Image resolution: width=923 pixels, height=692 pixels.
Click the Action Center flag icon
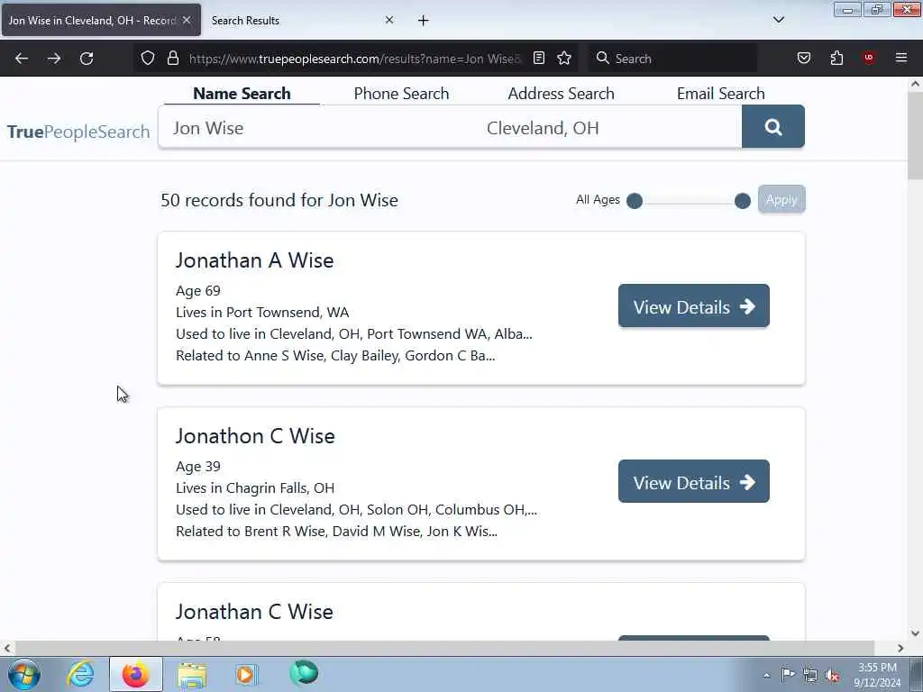(x=788, y=675)
